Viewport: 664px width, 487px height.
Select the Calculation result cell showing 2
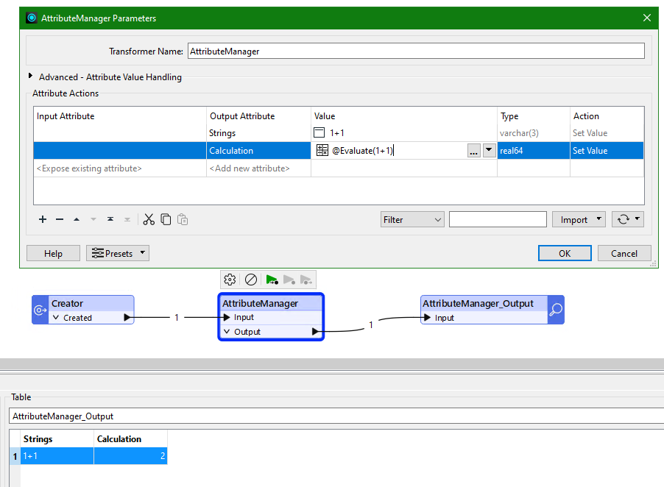point(130,455)
